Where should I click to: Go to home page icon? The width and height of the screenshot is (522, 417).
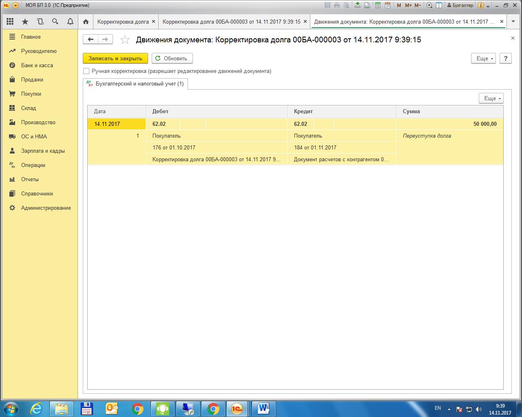point(86,22)
